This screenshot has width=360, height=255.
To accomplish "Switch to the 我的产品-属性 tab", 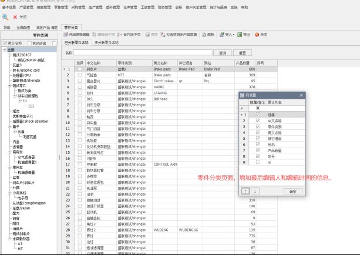I will coord(47,28).
